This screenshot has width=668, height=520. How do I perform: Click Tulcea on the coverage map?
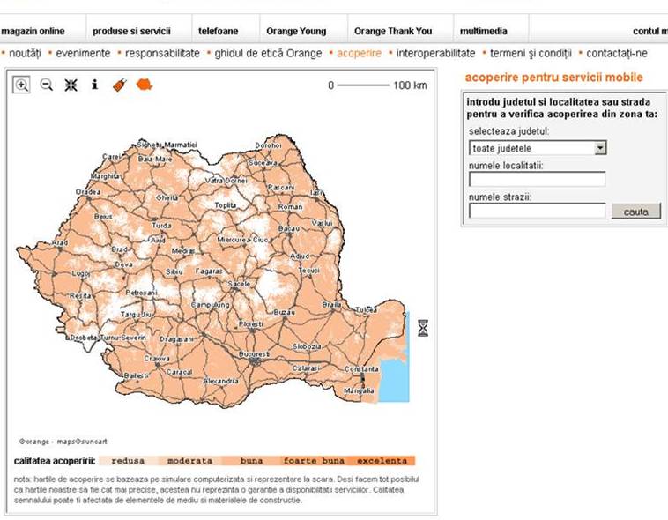367,310
